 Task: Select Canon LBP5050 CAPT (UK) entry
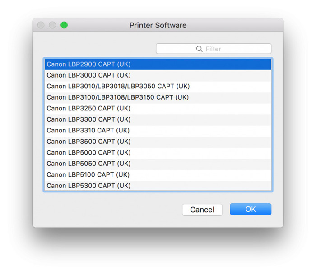coord(158,164)
